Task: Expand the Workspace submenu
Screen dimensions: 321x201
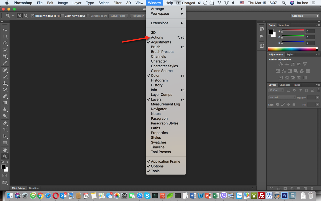Action: 166,14
